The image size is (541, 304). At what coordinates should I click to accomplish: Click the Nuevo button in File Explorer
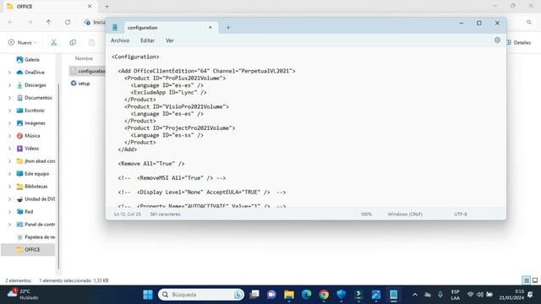point(22,42)
